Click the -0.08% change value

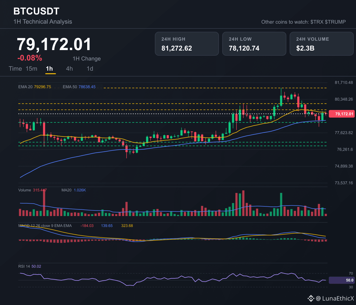[x=30, y=58]
